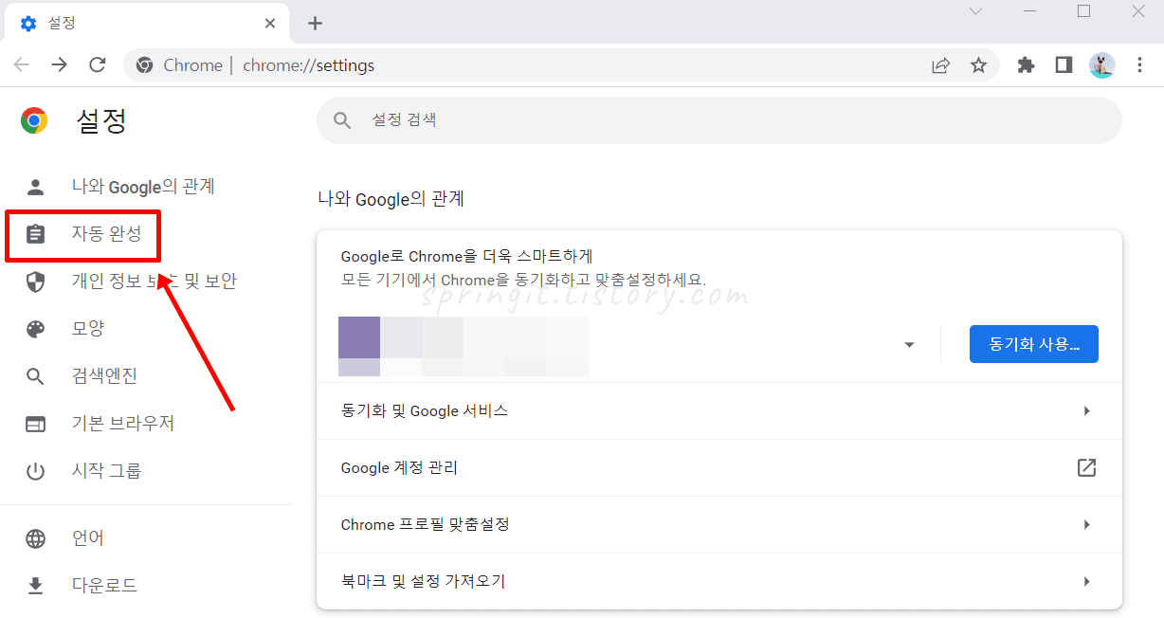
Task: Open 시작 그룹 settings section
Action: tap(106, 471)
